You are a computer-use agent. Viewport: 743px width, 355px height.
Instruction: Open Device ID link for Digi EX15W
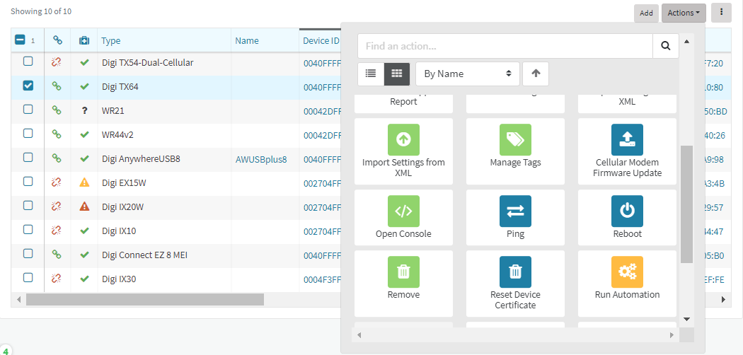pos(322,183)
